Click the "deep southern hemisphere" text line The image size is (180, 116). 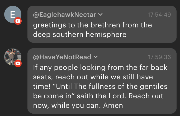coord(80,34)
